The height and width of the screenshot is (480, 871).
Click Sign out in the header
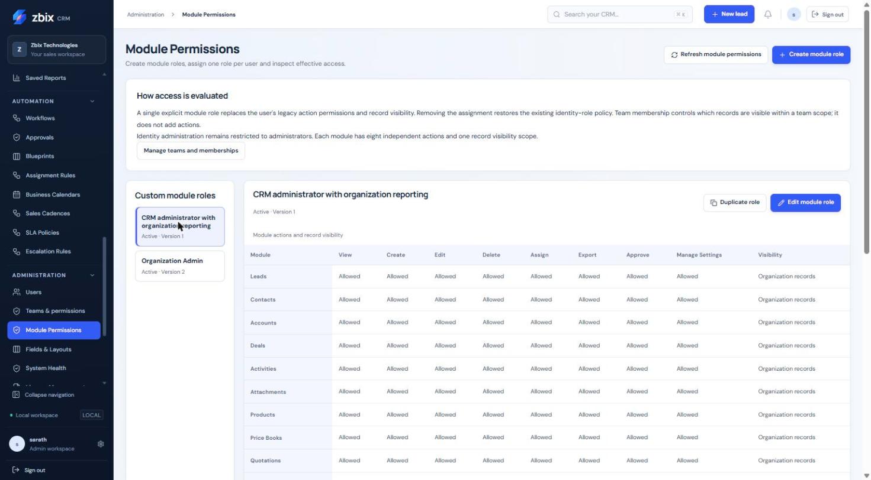tap(827, 14)
